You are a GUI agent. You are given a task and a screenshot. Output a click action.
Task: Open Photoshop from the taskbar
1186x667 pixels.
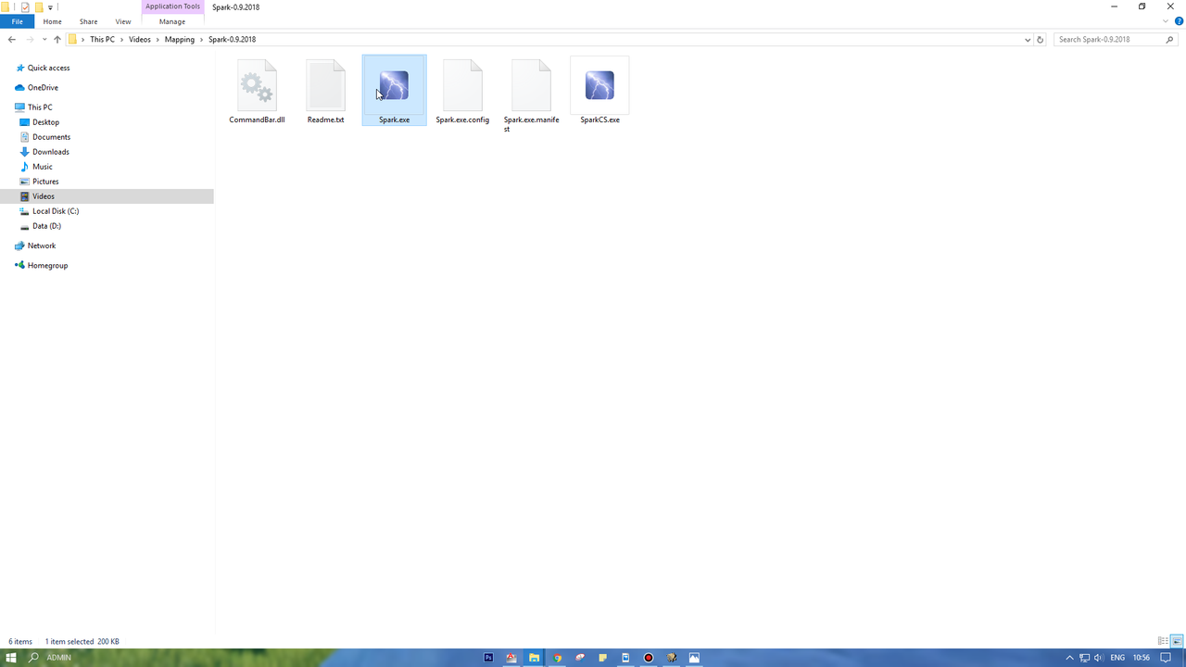click(x=488, y=658)
